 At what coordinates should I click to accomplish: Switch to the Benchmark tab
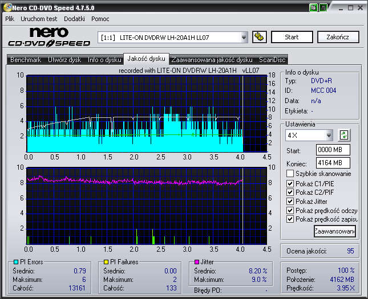point(26,59)
